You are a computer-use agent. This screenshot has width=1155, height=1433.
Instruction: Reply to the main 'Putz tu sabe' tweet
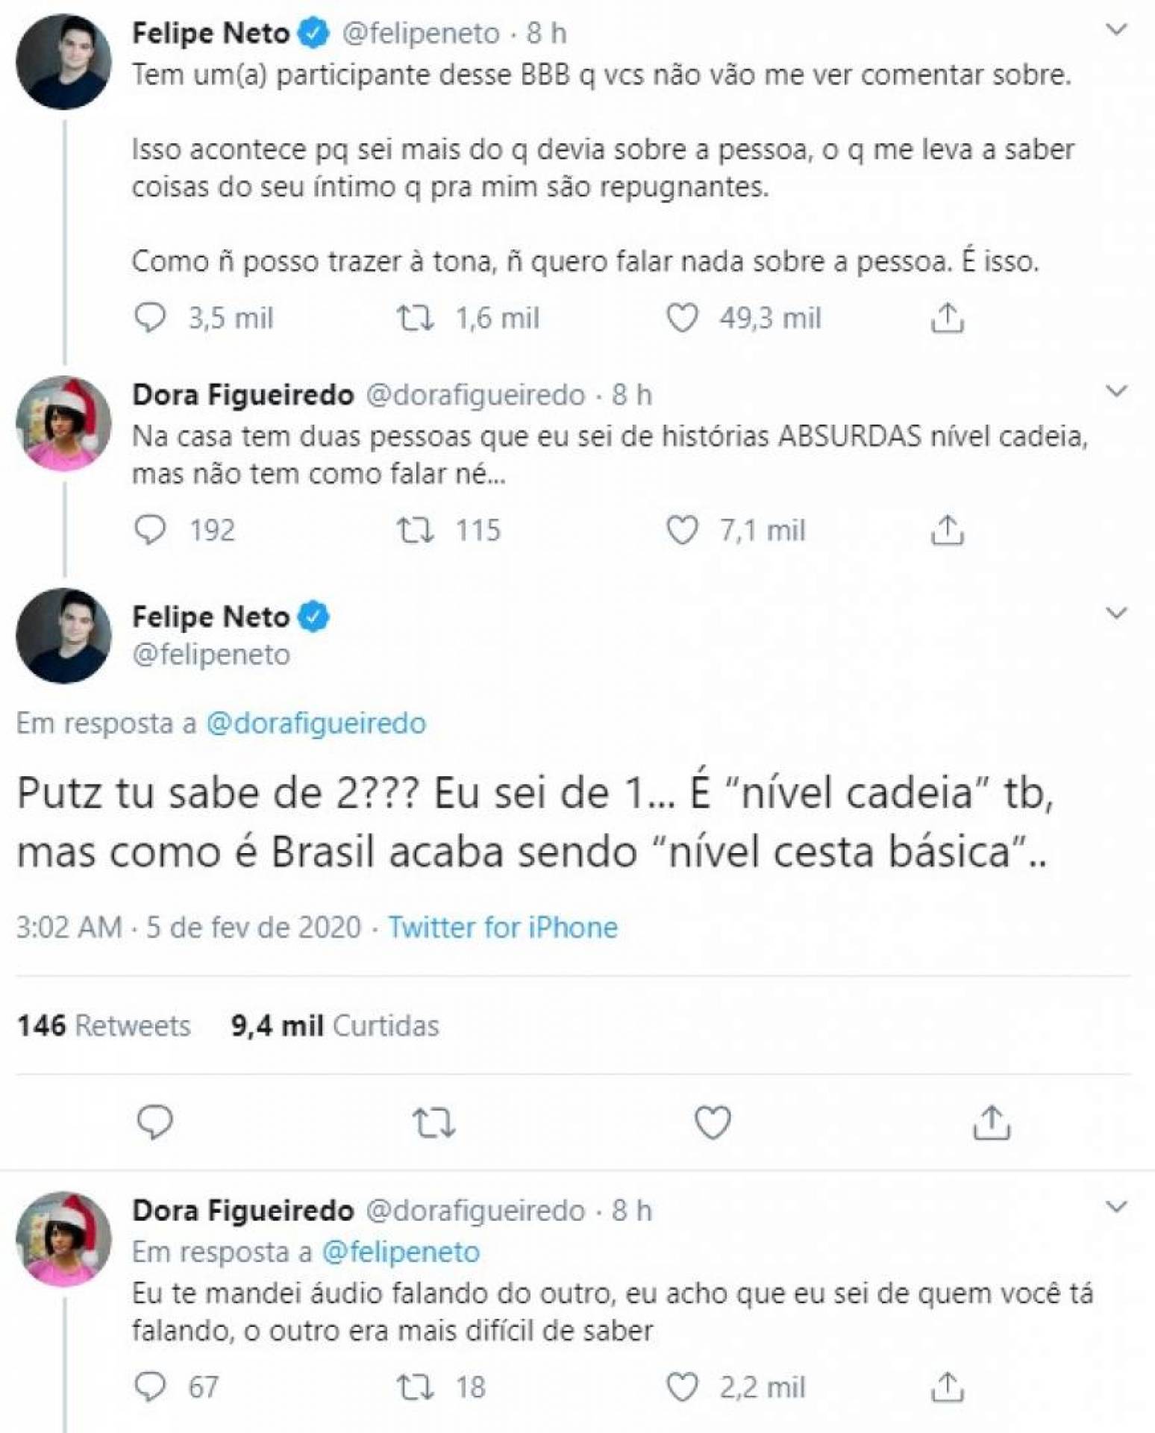click(x=155, y=1123)
